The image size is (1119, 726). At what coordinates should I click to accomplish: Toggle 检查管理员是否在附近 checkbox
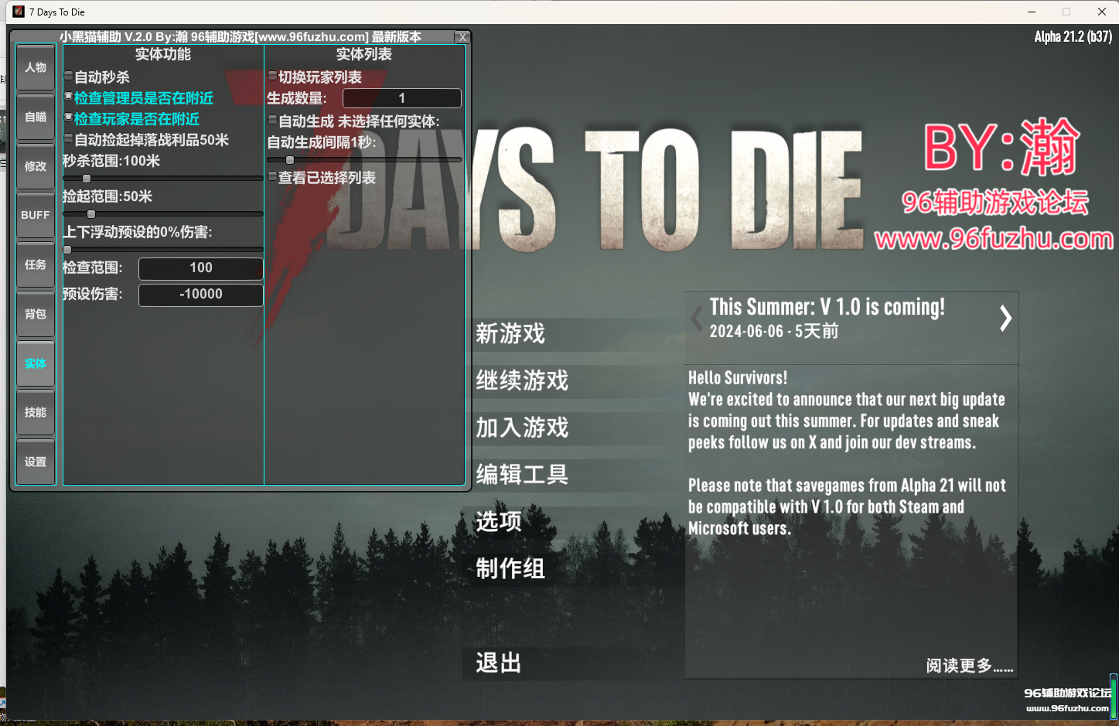click(x=69, y=97)
